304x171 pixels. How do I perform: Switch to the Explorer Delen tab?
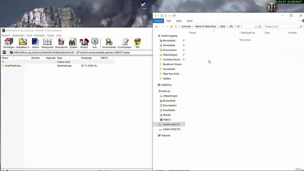click(179, 21)
